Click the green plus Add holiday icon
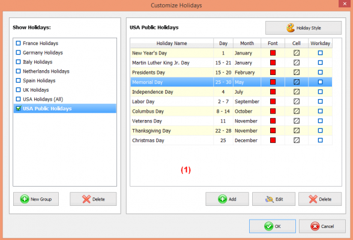 coord(222,199)
